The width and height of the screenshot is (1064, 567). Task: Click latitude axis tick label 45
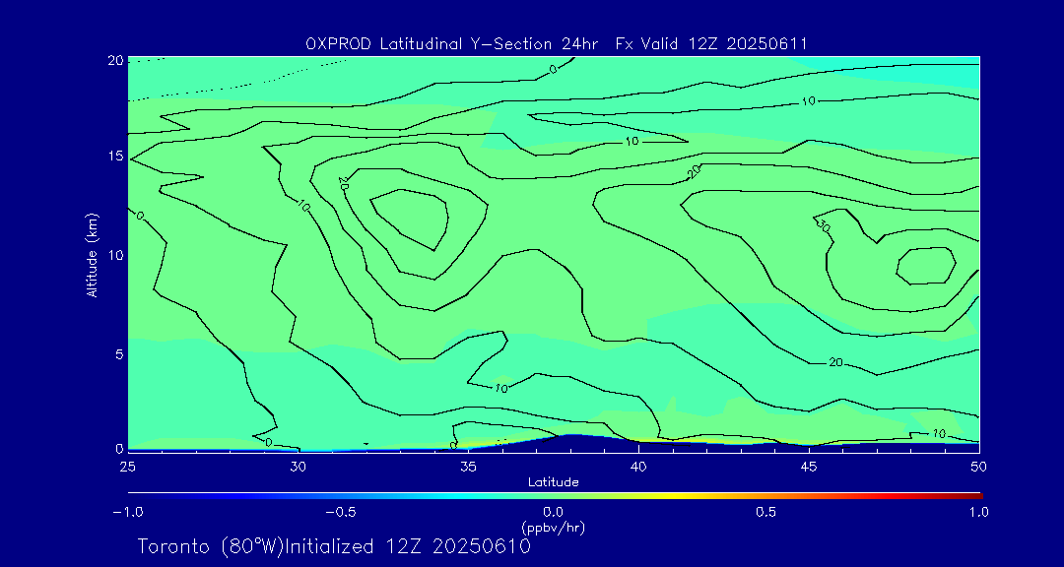tap(809, 467)
